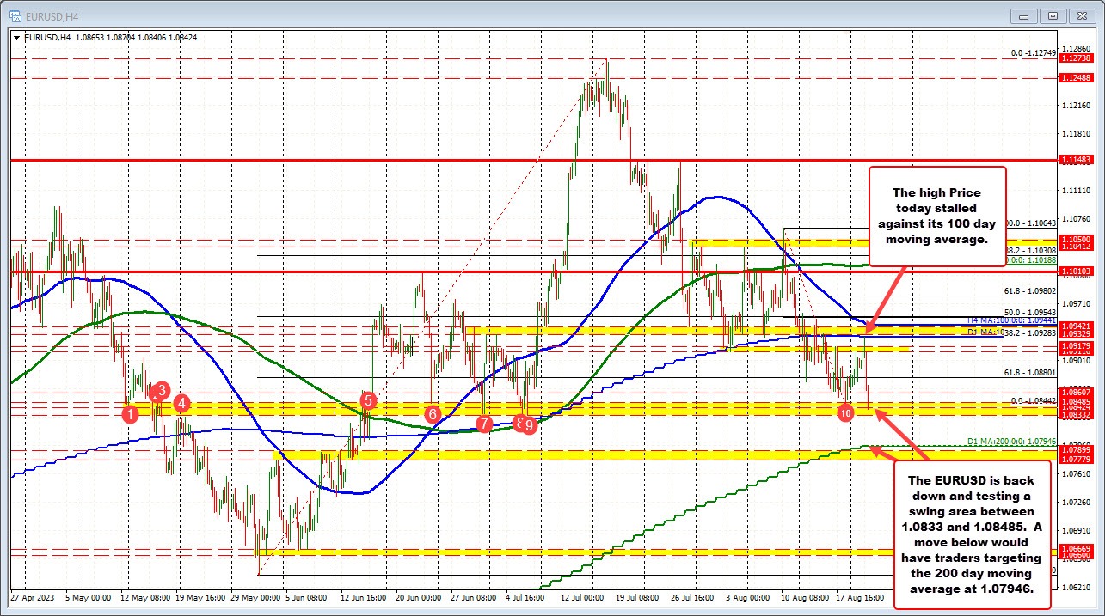
Task: Click the 1.12738 price label on axis
Action: click(1076, 58)
